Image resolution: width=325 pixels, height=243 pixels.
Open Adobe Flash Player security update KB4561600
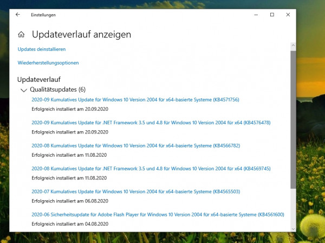[158, 215]
